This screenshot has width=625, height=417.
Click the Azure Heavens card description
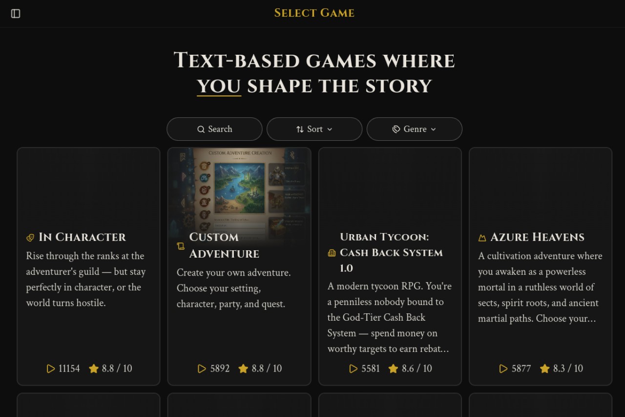click(x=540, y=287)
